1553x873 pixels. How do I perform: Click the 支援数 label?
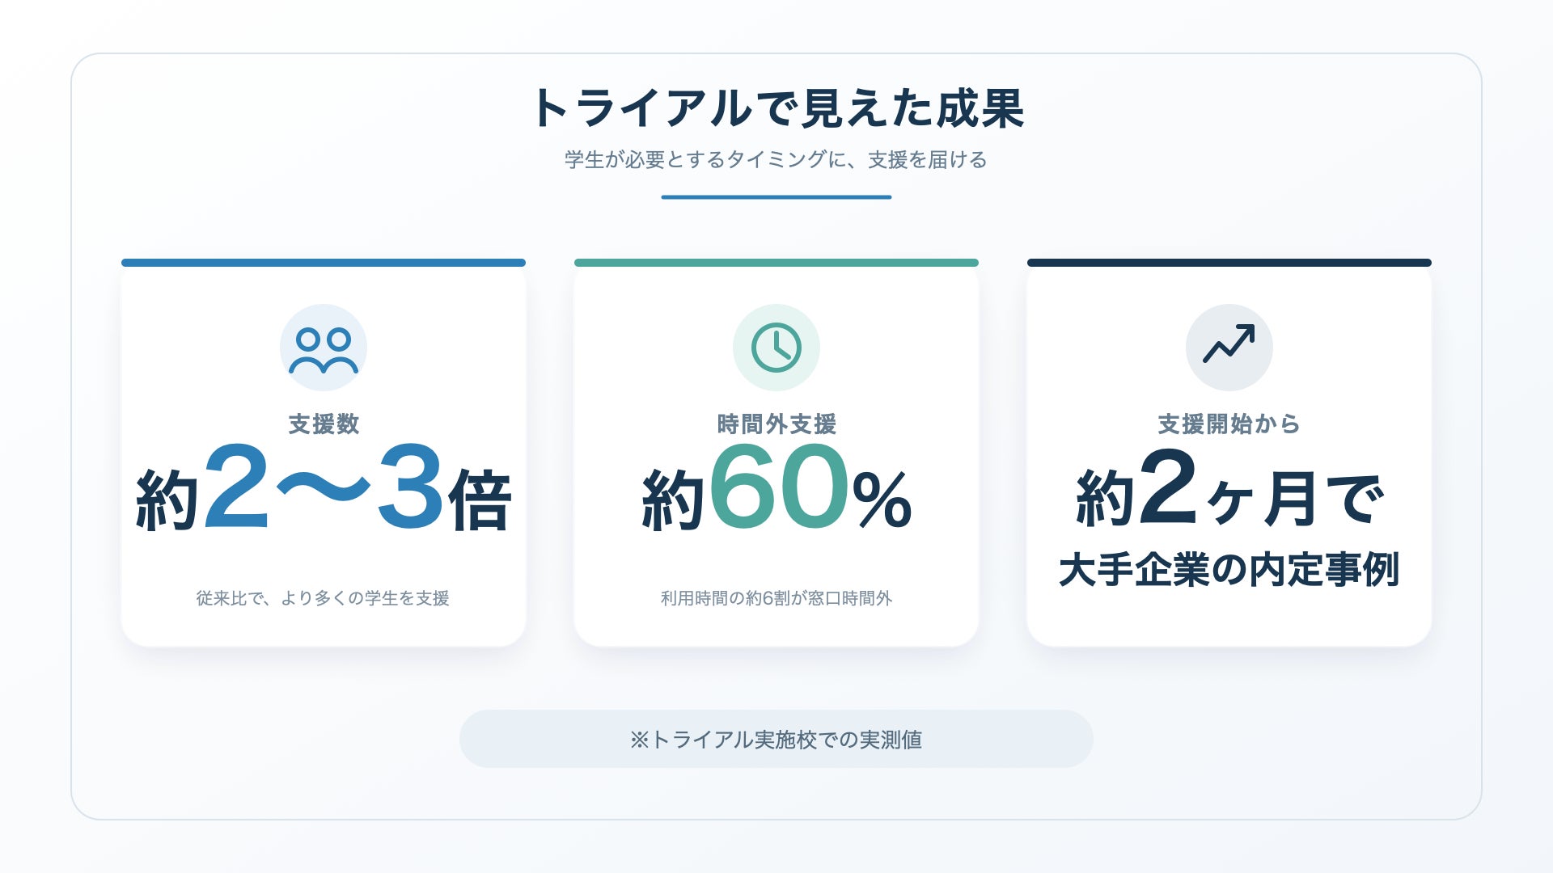coord(324,424)
